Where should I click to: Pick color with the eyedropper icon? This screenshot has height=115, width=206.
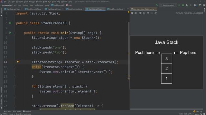coord(155,13)
